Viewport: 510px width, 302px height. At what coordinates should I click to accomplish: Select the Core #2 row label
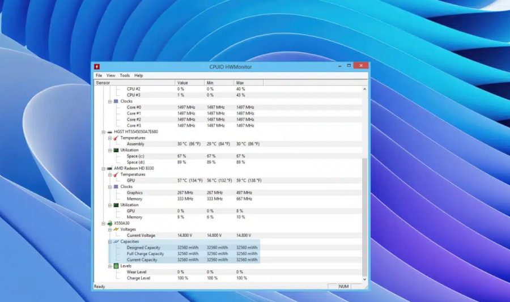(134, 120)
